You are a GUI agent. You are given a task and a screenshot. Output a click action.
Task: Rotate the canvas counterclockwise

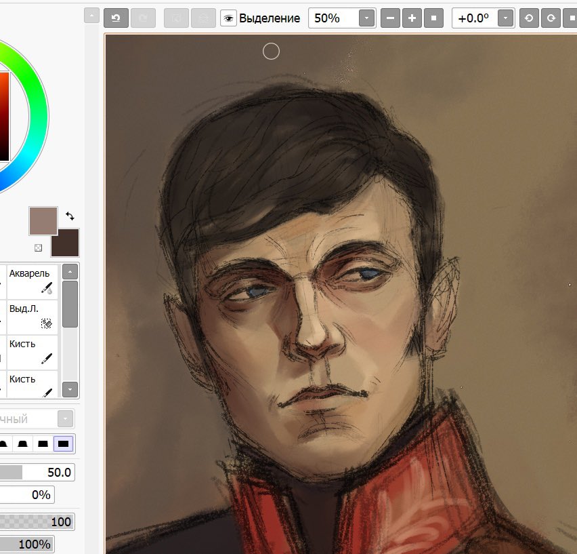529,18
